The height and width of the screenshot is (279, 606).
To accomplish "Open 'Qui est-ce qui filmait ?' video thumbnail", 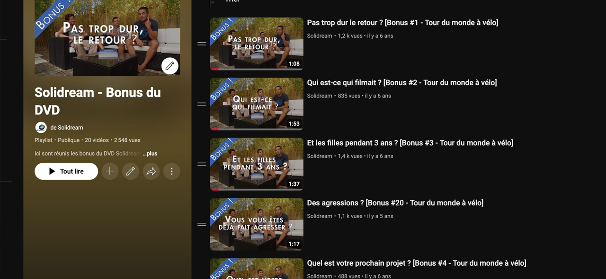I will [x=257, y=104].
